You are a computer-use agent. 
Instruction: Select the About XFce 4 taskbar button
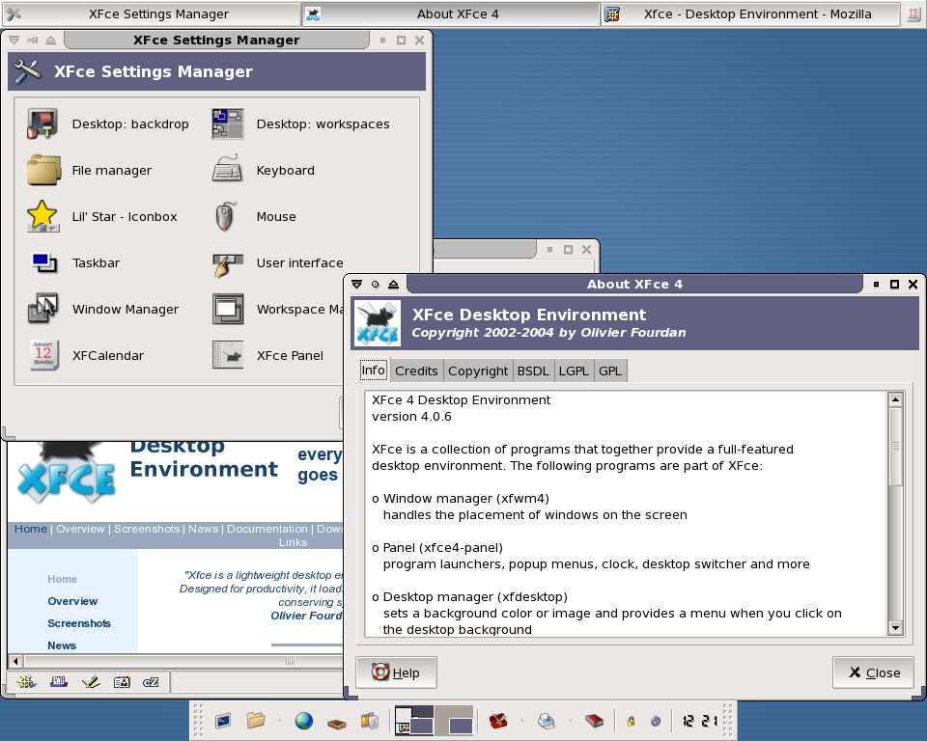(x=451, y=14)
